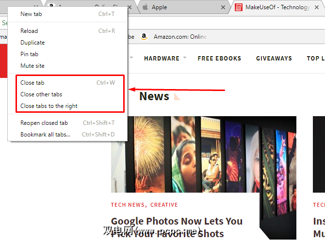Choose Close tab in context menu
Screen dimensions: 325x242
67,83
